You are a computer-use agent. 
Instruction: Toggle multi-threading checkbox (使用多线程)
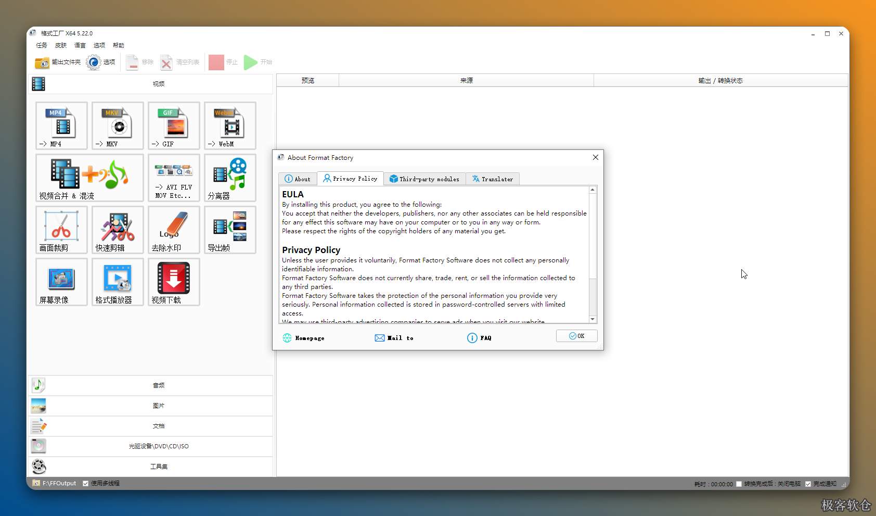click(86, 484)
